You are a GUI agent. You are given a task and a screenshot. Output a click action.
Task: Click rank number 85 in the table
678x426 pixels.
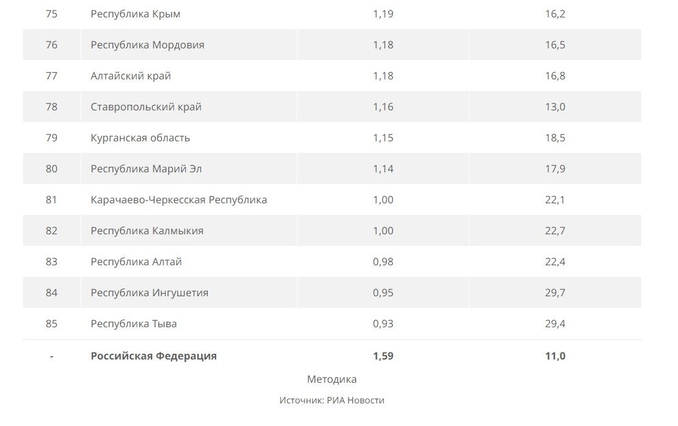coord(52,324)
